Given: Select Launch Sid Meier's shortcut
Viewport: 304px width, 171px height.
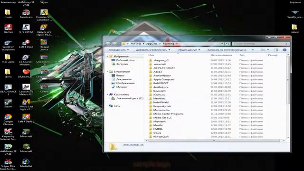Looking at the screenshot, I should [x=26, y=90].
